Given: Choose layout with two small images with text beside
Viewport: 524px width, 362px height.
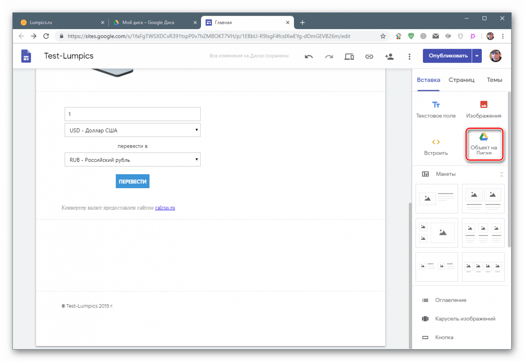Looking at the screenshot, I should pyautogui.click(x=437, y=267).
